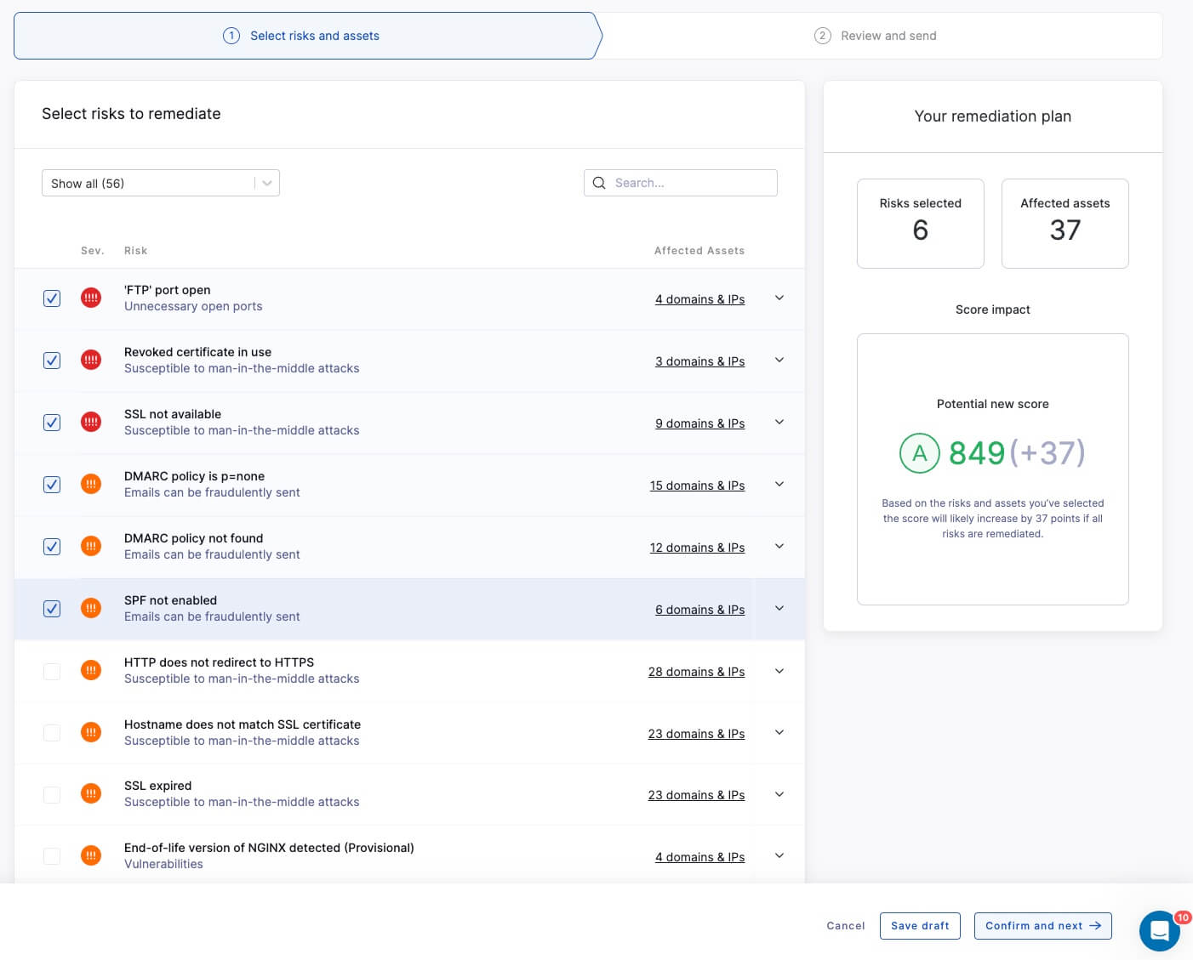This screenshot has height=960, width=1193.
Task: Untick SPF not enabled checkbox
Action: pos(52,609)
